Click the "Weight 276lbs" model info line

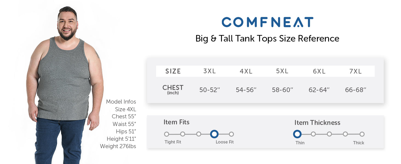pos(118,146)
